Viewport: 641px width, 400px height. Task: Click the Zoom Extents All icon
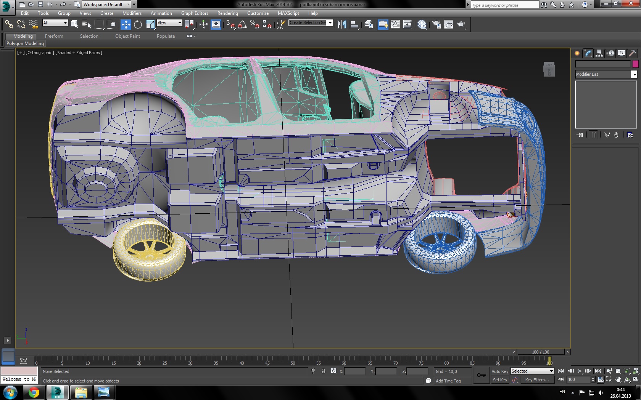pos(636,371)
